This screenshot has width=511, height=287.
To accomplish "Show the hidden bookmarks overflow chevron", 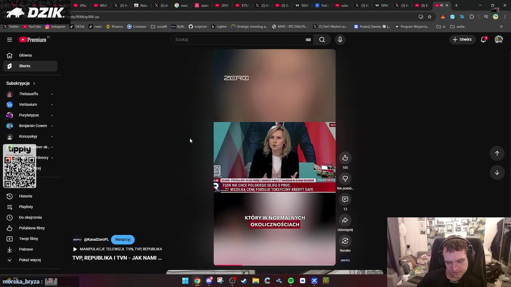I will click(501, 27).
